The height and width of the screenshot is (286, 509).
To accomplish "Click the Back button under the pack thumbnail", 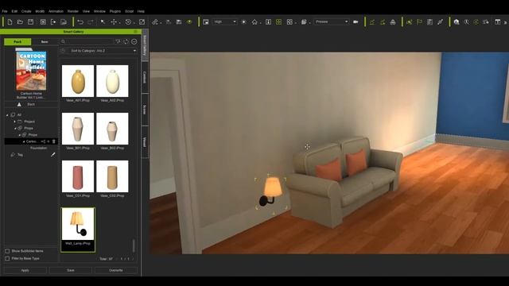I will point(31,104).
